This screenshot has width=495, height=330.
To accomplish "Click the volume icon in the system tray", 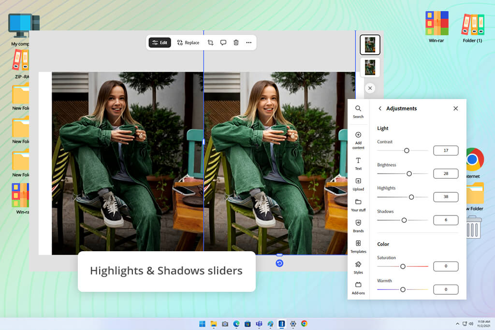I will point(471,324).
